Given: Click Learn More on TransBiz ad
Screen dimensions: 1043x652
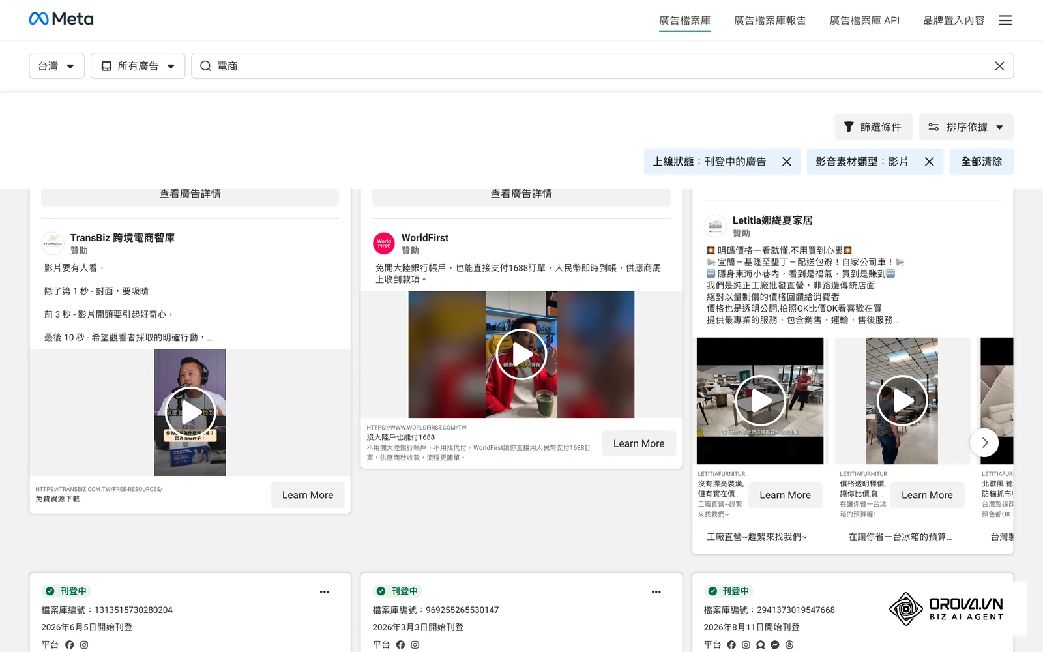Looking at the screenshot, I should [x=308, y=495].
